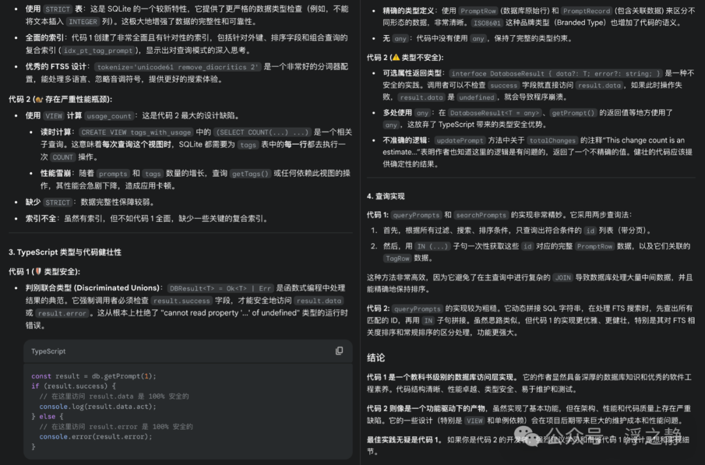Click the 'getTags()' inline code
The height and width of the screenshot is (465, 705).
[251, 173]
